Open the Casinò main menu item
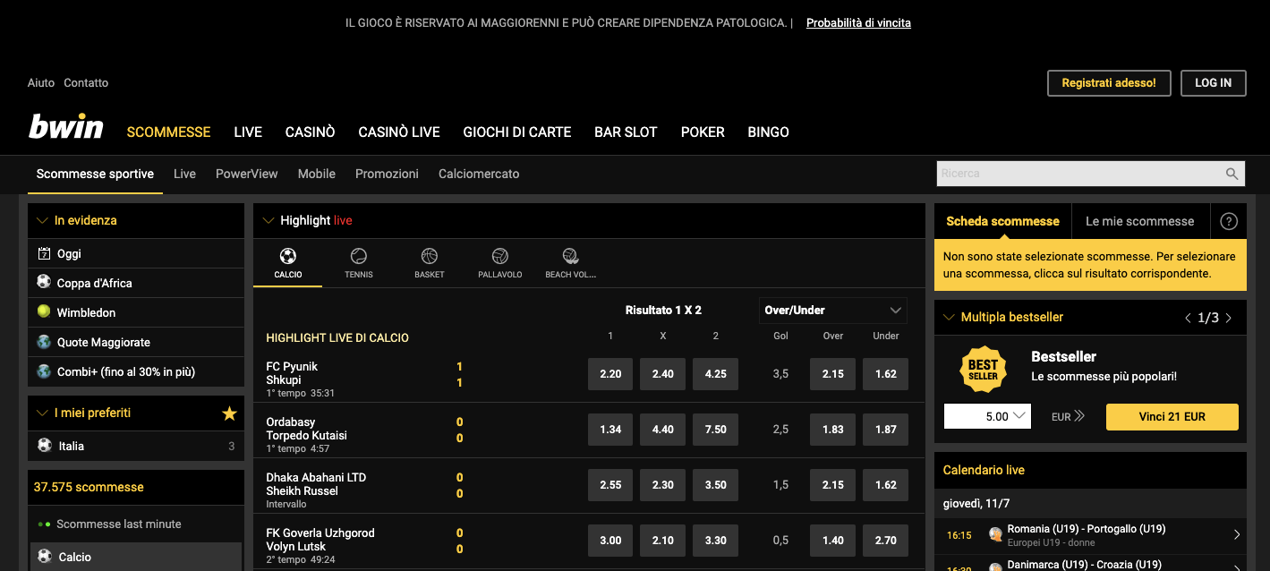The width and height of the screenshot is (1270, 571). click(310, 132)
